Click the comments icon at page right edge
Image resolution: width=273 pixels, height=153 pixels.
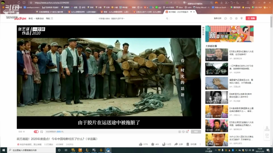tap(267, 136)
